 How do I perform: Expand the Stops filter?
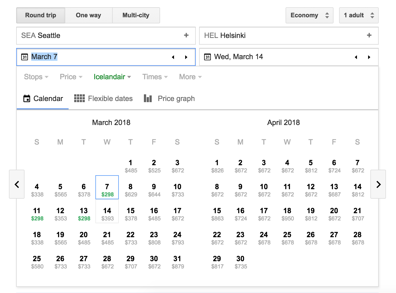[36, 77]
